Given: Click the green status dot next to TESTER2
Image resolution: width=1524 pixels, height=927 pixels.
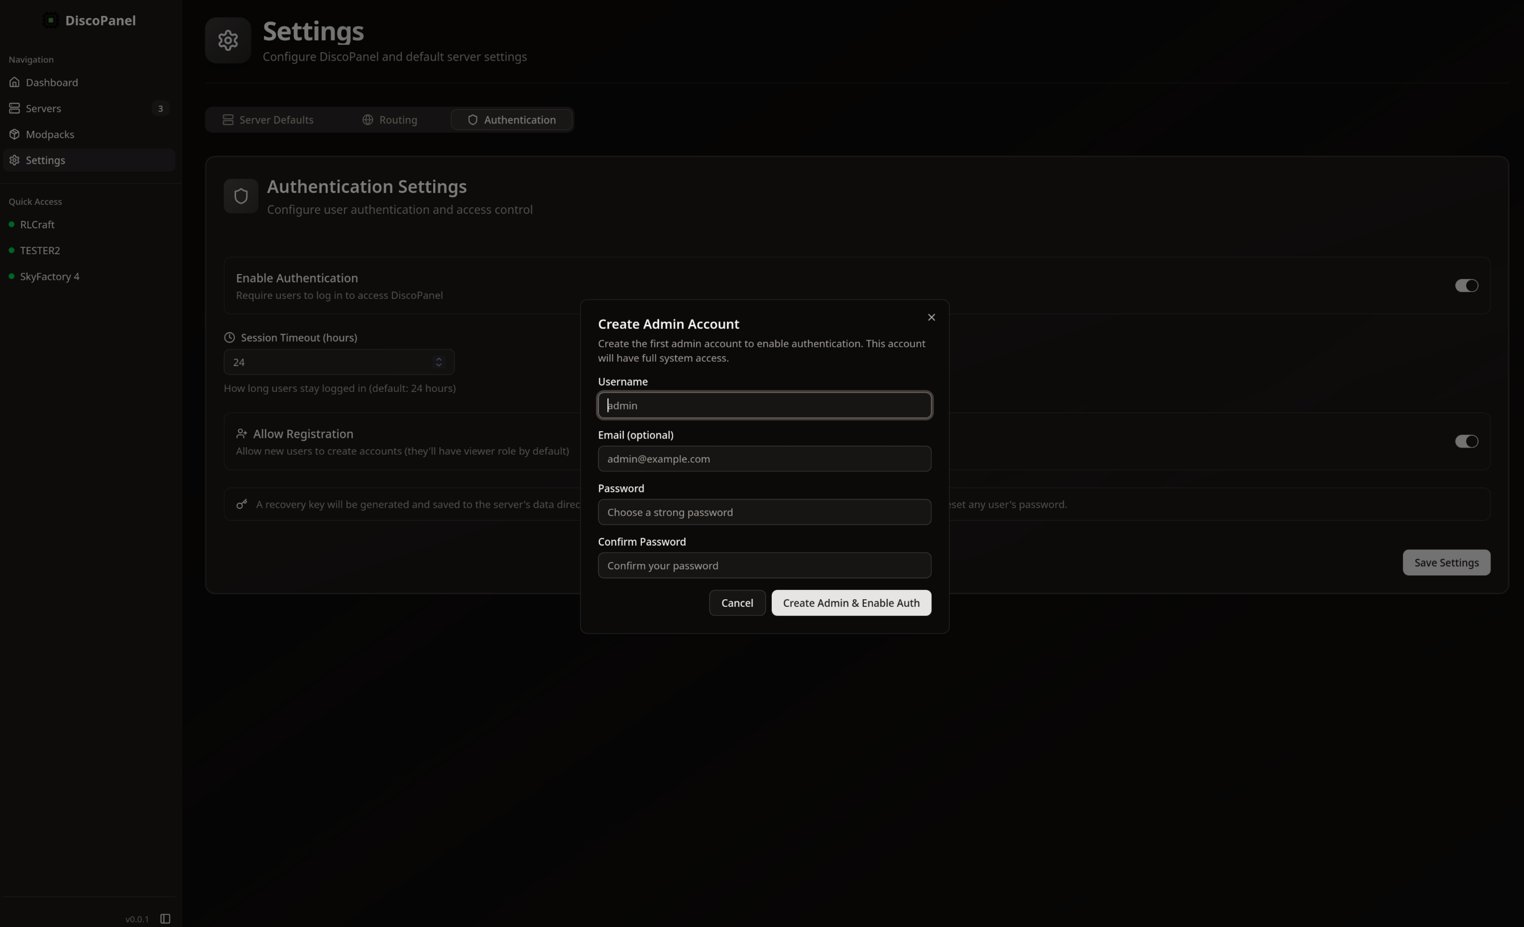Looking at the screenshot, I should tap(11, 250).
